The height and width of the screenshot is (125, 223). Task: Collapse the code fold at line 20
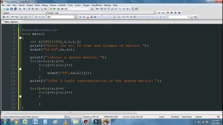click(x=20, y=97)
